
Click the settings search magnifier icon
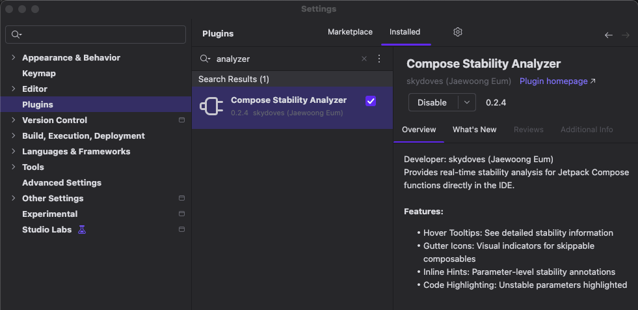[16, 35]
